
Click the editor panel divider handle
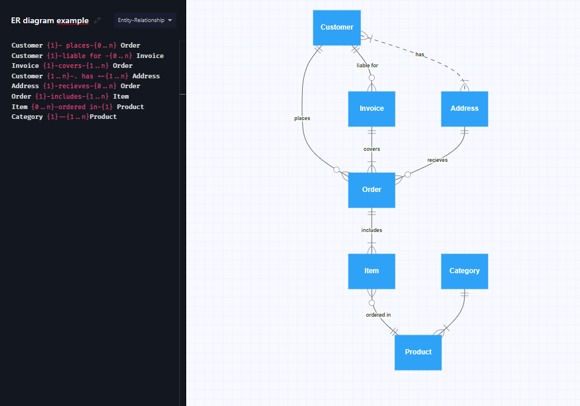pos(182,95)
